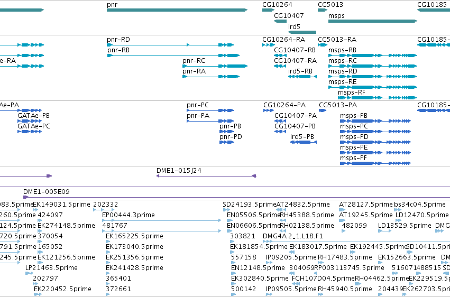Screen dimensions: 450x297
Task: Click EST RH45388.5prime
Action: [x=283, y=220]
